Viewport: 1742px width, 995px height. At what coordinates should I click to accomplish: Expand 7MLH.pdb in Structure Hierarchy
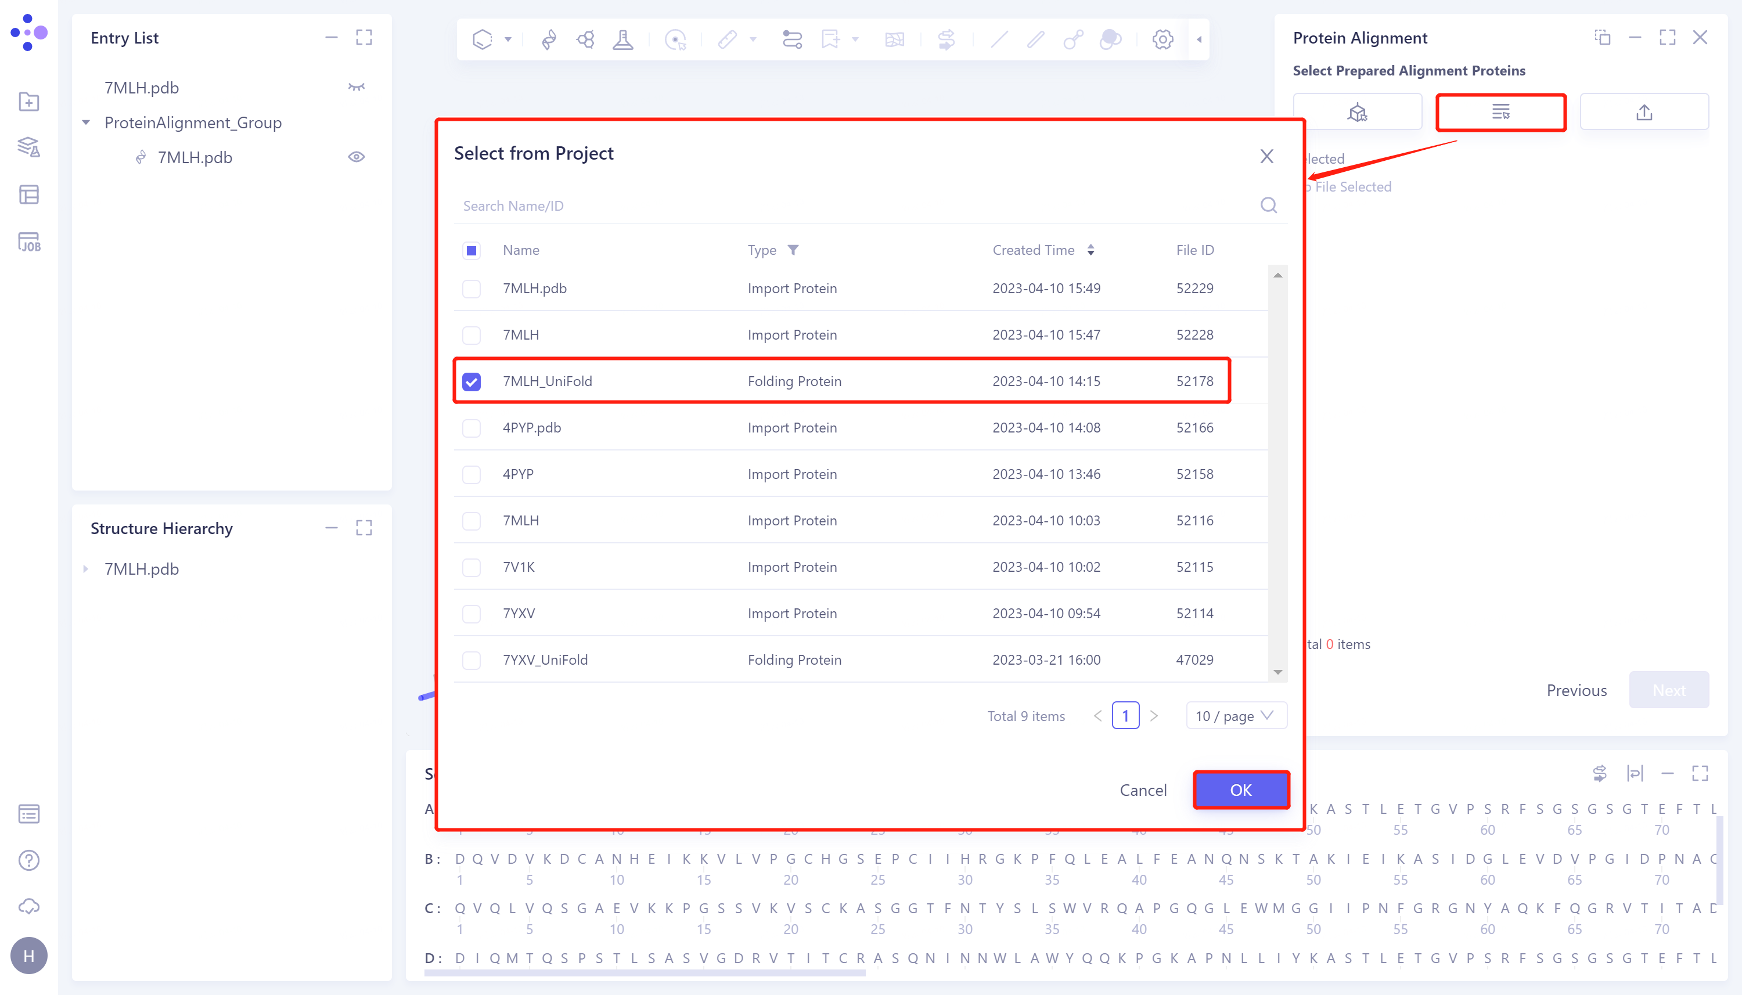coord(86,568)
